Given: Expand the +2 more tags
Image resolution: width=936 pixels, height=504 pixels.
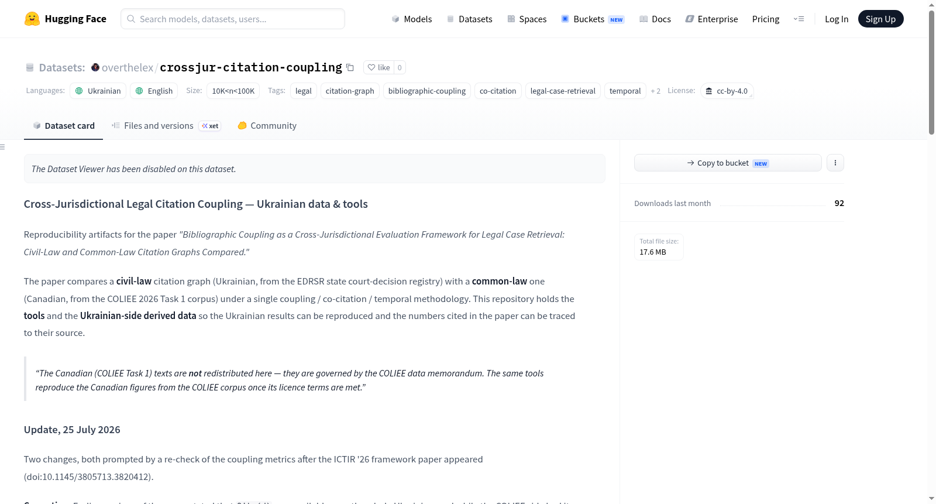Looking at the screenshot, I should 656,91.
